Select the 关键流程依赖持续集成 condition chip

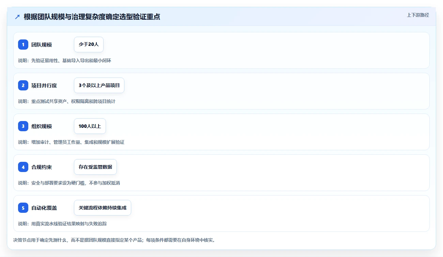point(103,208)
